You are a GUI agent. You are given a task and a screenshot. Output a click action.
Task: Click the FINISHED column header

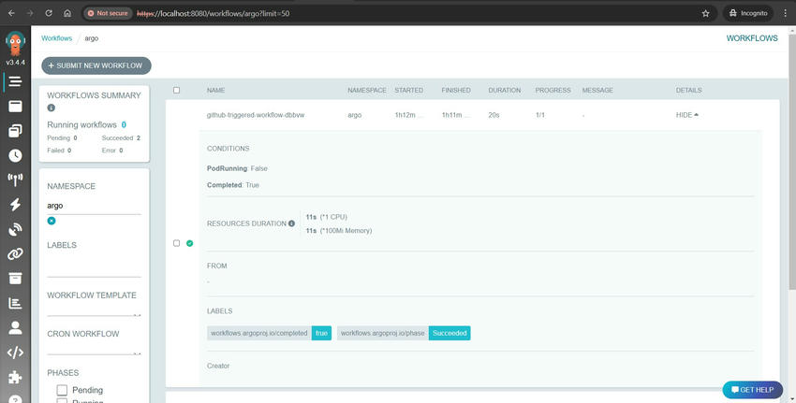456,91
